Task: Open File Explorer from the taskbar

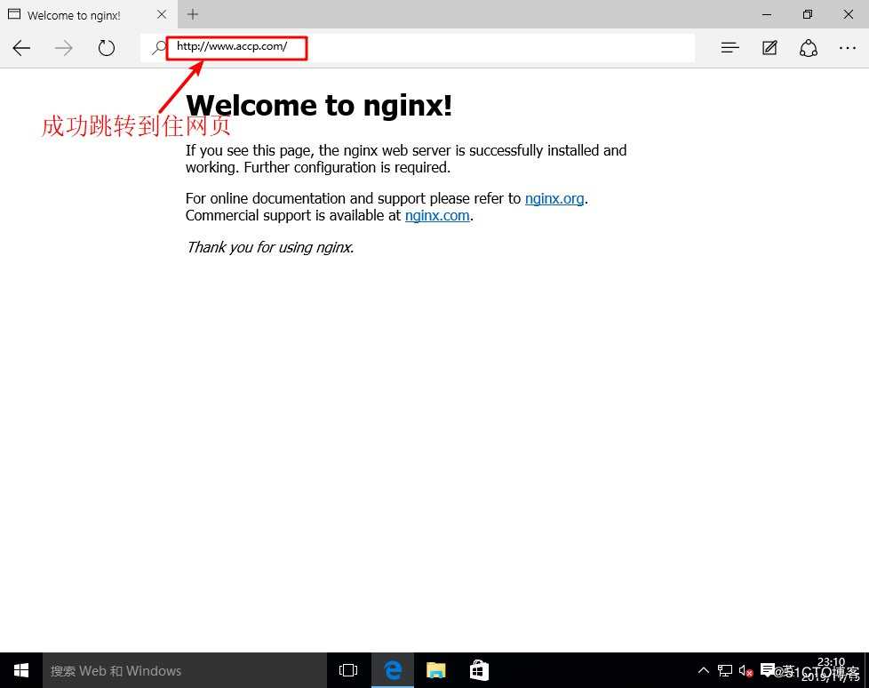Action: click(x=435, y=670)
